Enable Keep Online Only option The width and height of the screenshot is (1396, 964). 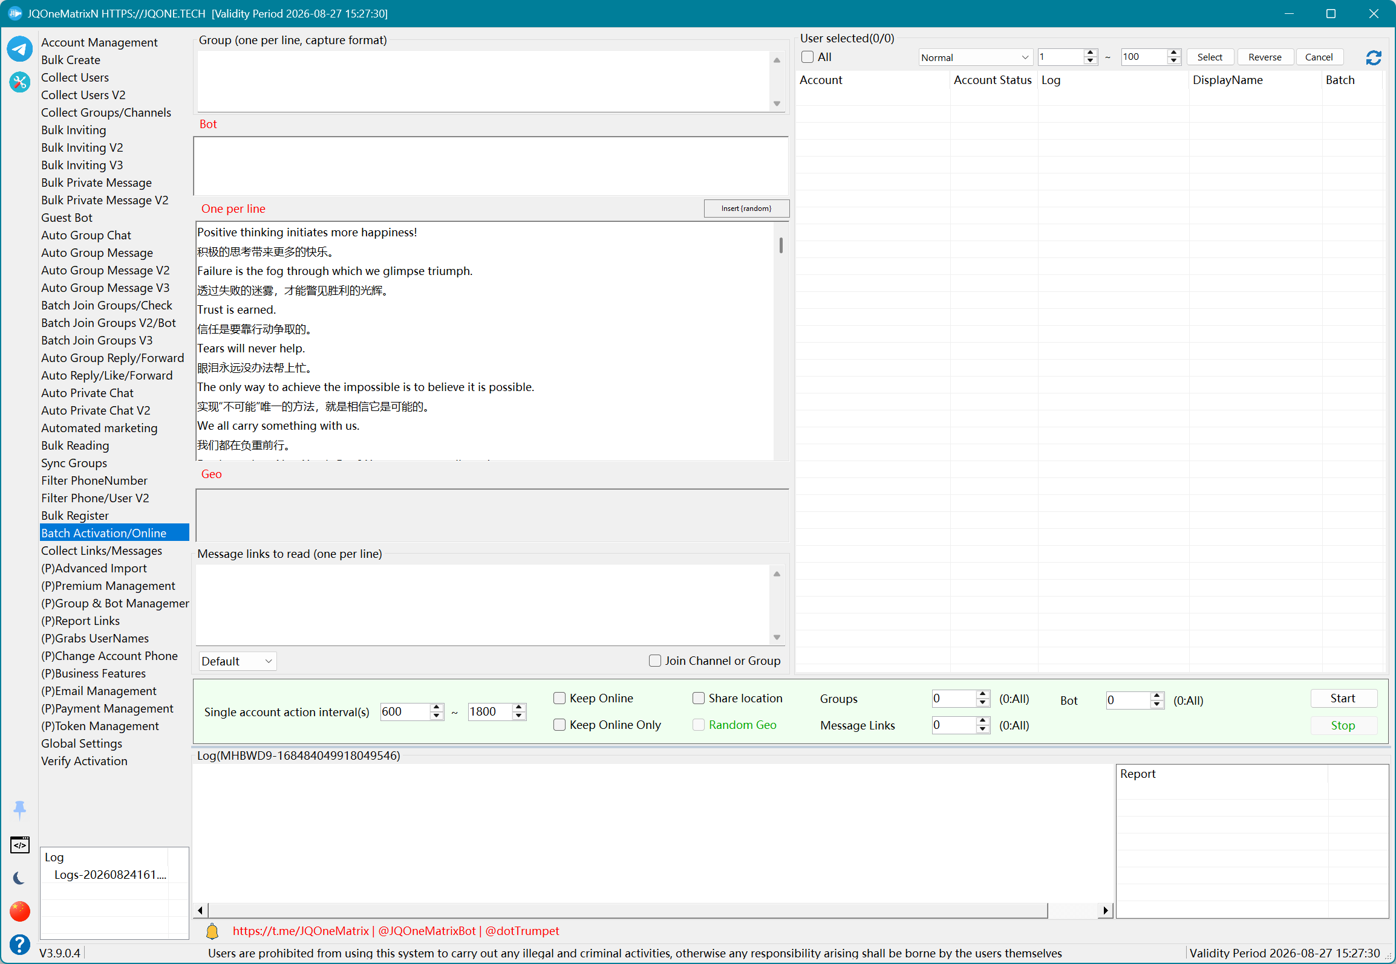tap(559, 725)
